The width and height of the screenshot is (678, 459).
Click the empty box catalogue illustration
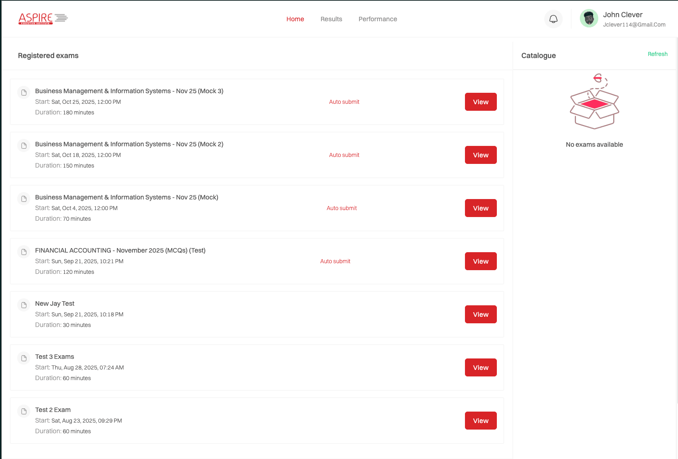(x=595, y=102)
